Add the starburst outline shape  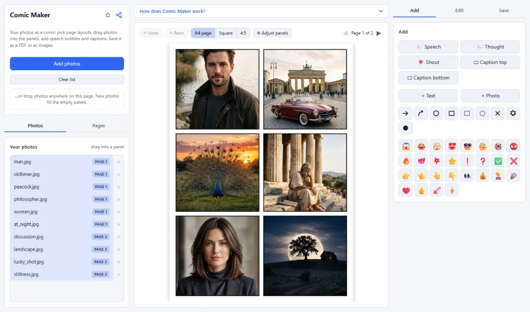pos(513,113)
